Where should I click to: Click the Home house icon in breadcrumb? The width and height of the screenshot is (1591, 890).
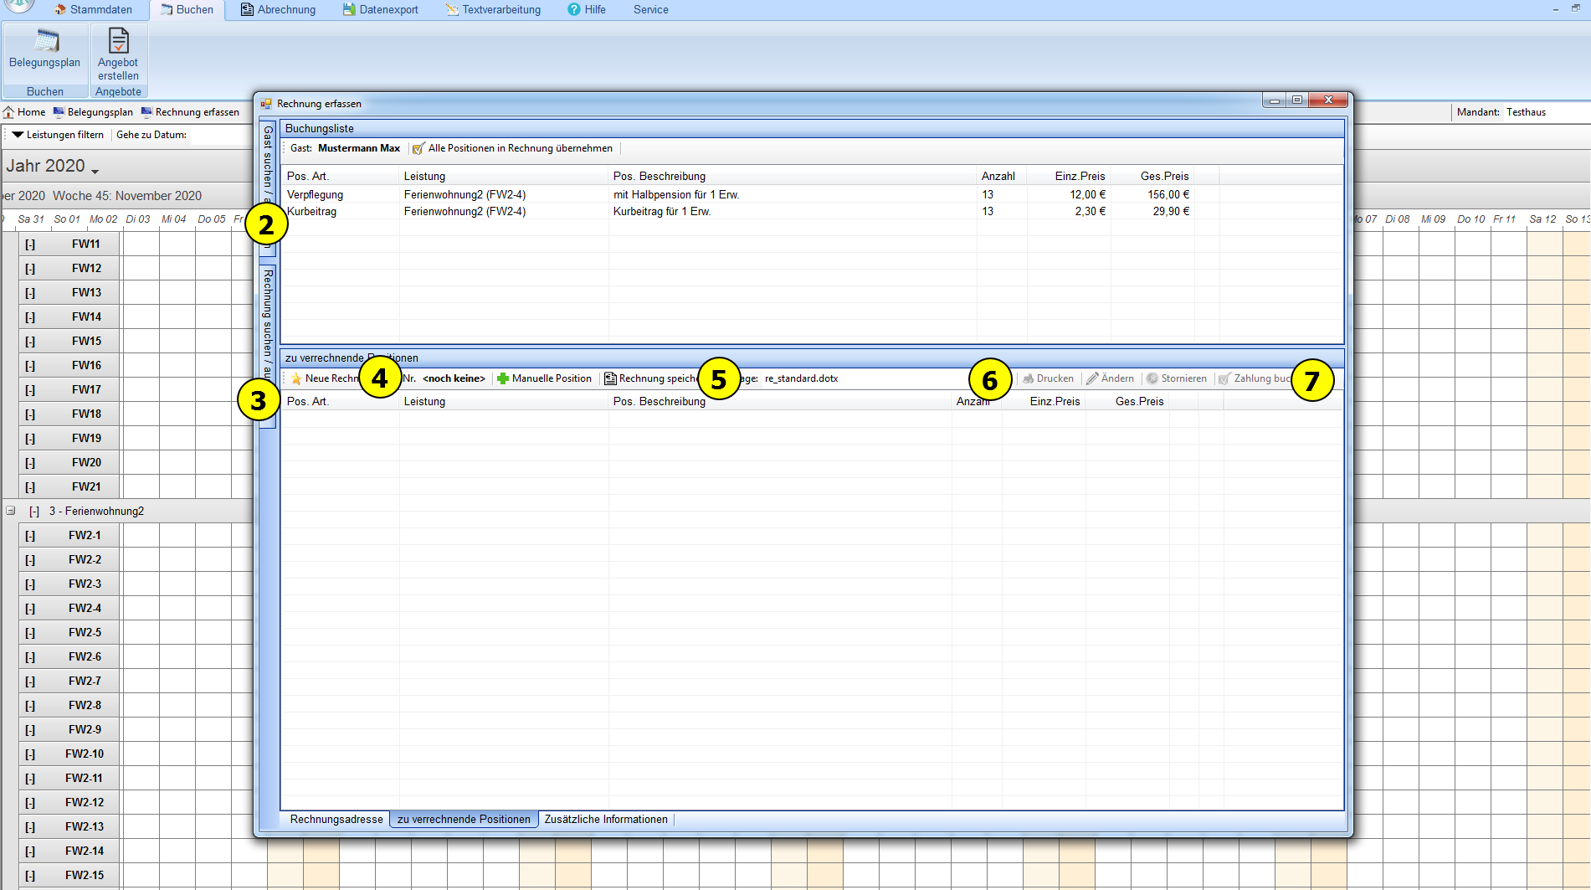(x=8, y=112)
